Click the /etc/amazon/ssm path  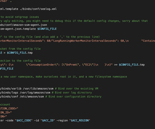pyautogui.click(x=32, y=96)
